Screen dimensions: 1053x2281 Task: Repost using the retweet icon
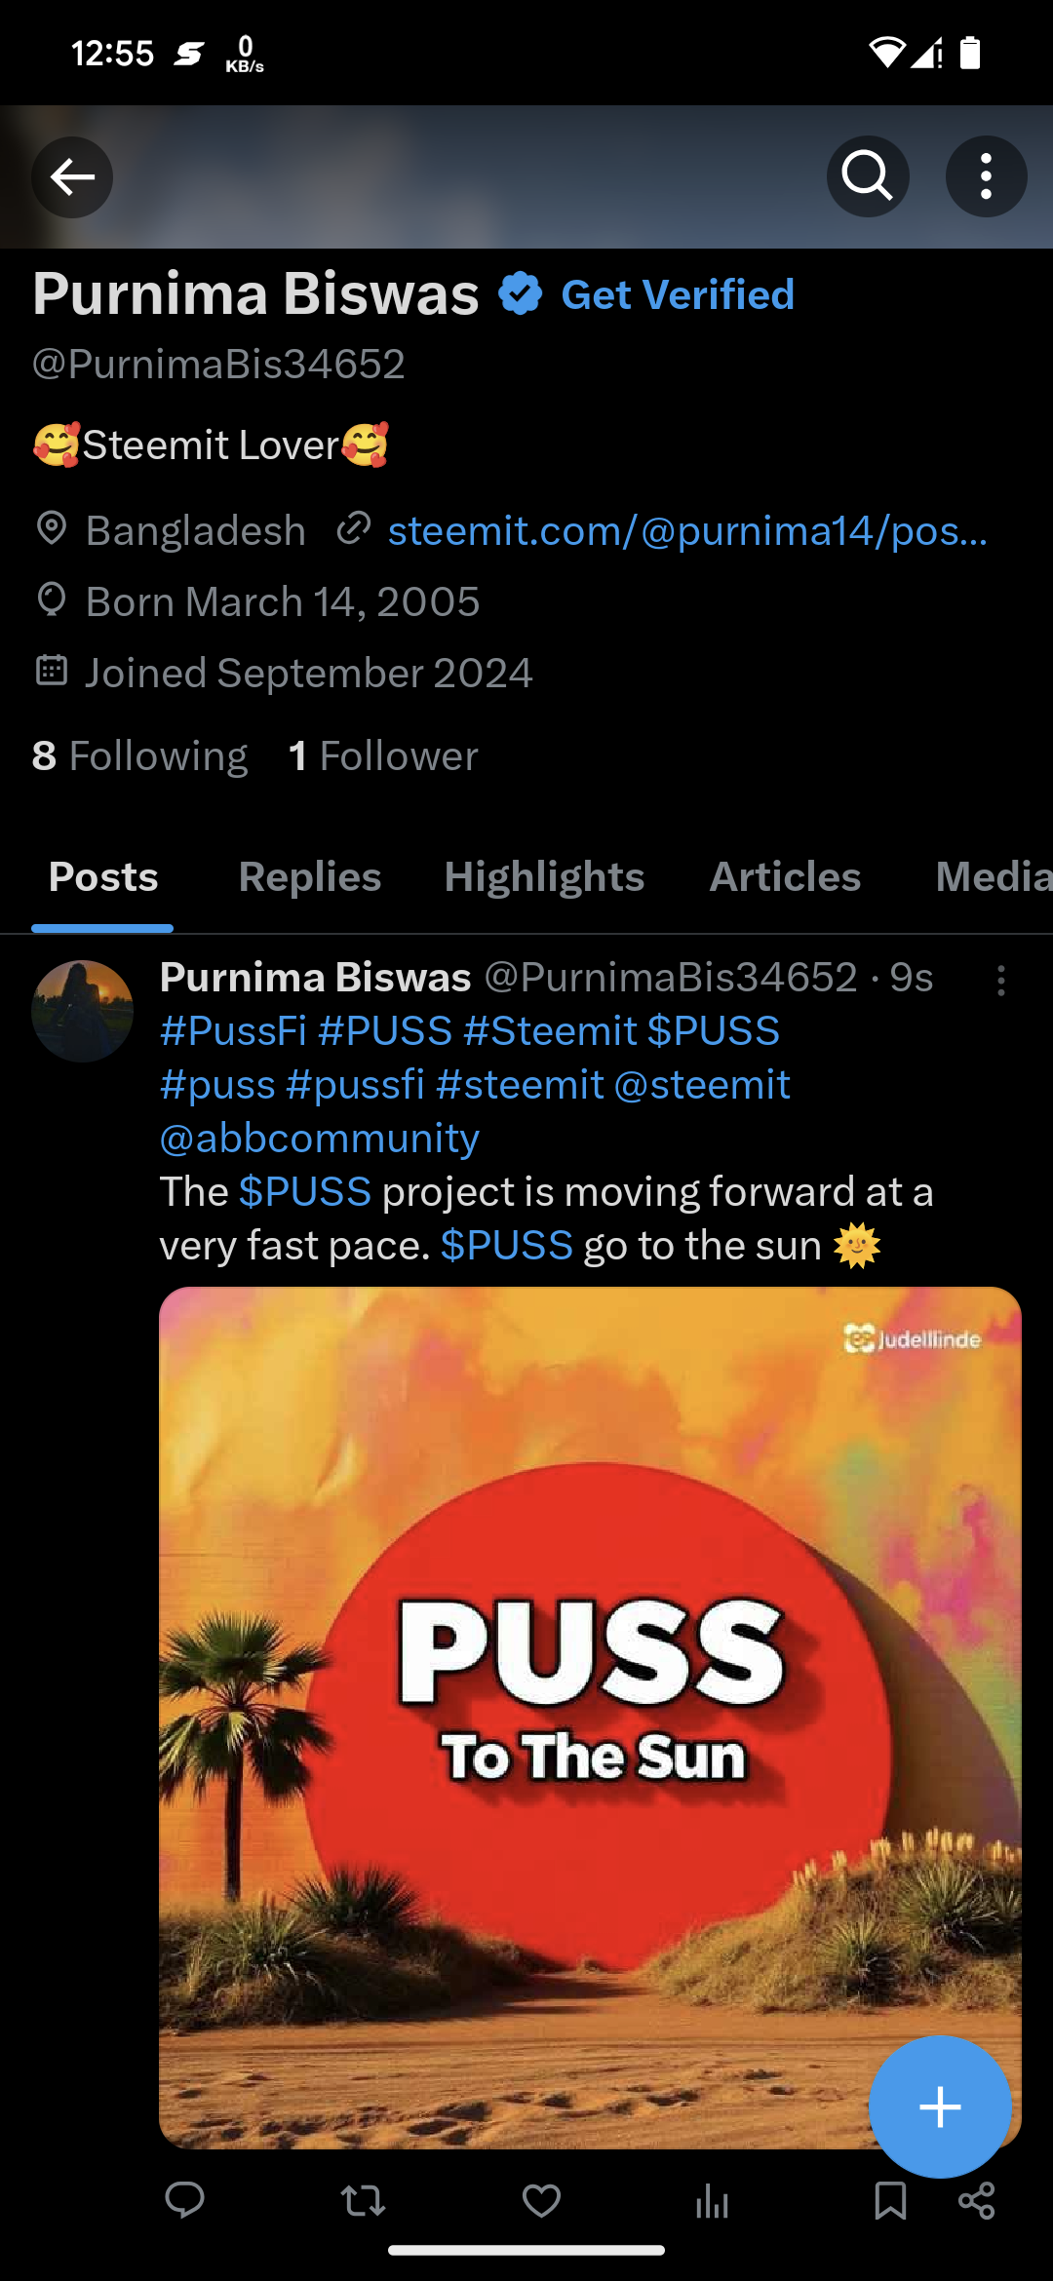(363, 2200)
